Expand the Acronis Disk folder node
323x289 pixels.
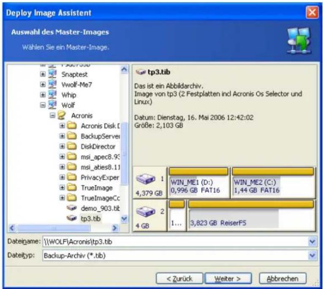(x=62, y=126)
